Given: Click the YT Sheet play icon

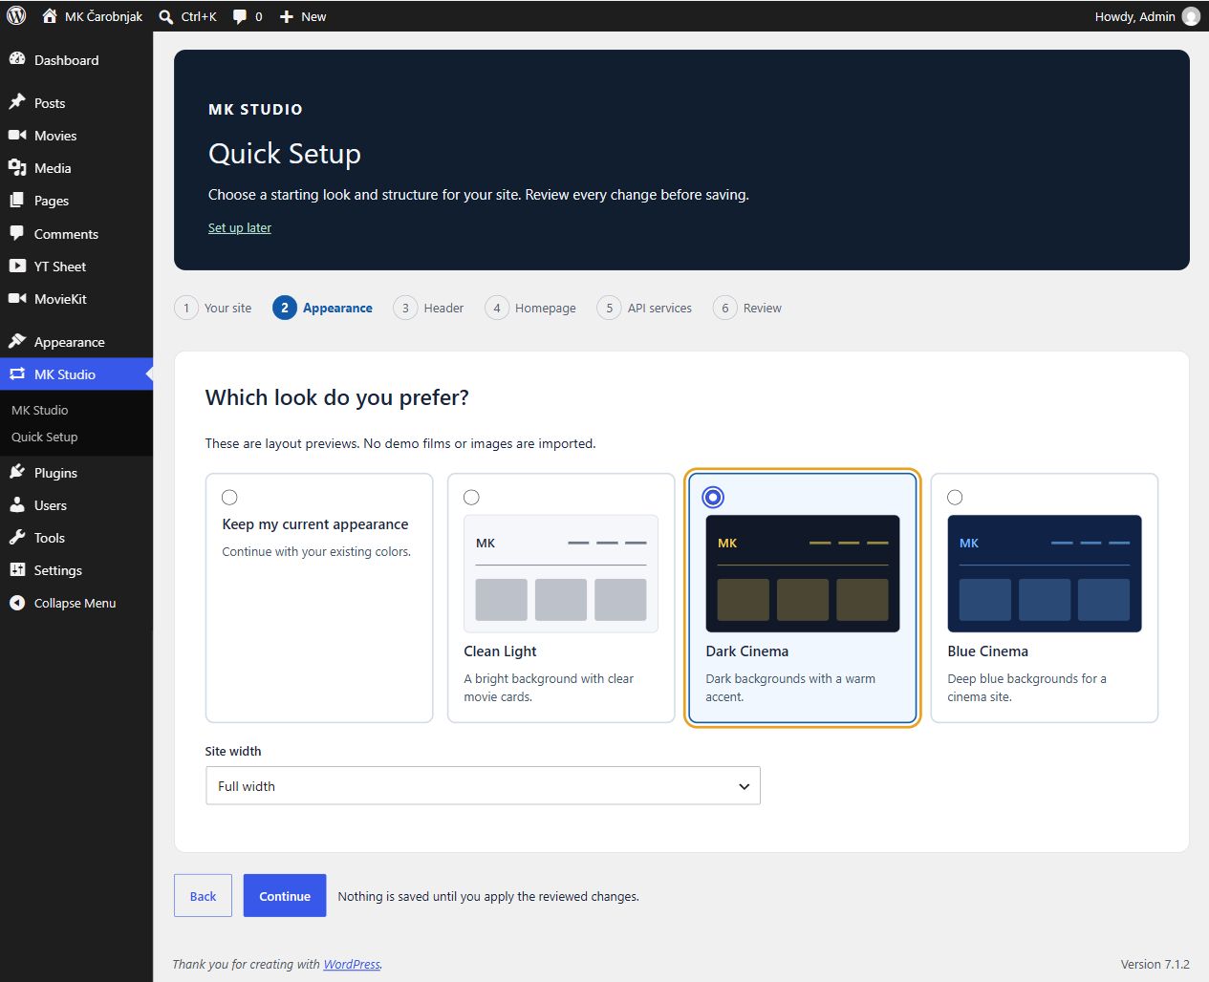Looking at the screenshot, I should click(x=17, y=266).
